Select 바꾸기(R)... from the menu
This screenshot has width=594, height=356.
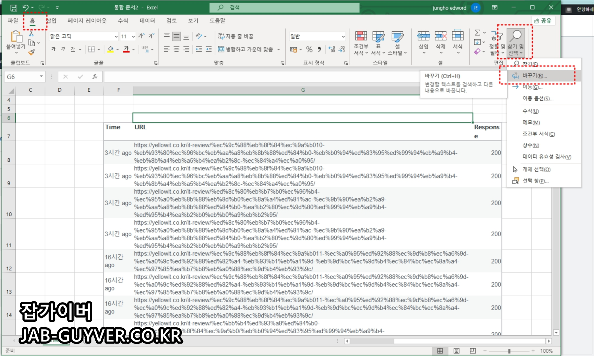(544, 76)
